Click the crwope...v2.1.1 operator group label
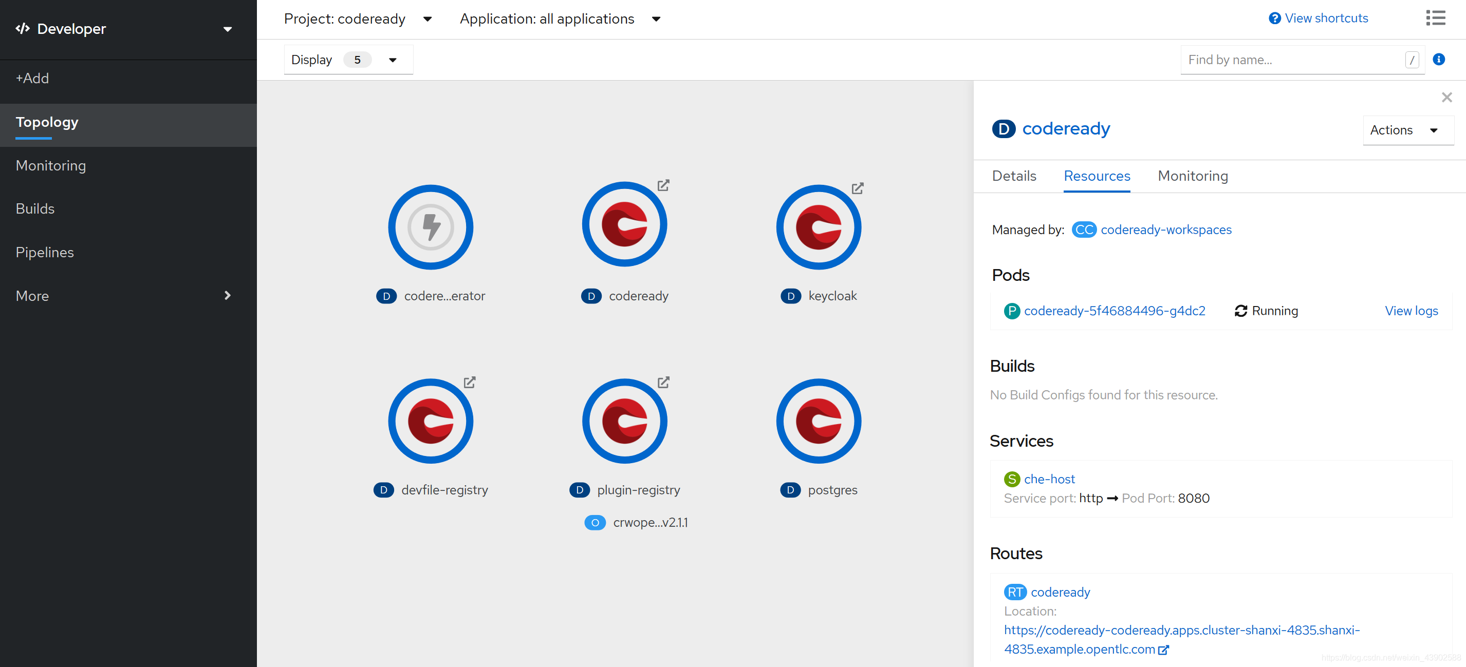Screen dimensions: 1466x667 pyautogui.click(x=650, y=523)
